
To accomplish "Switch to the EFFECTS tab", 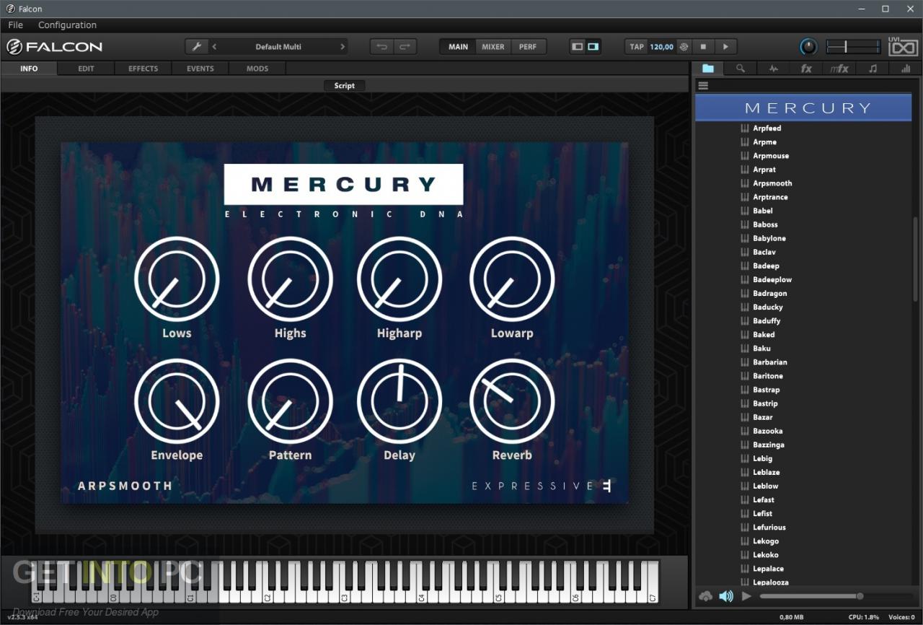I will click(x=143, y=69).
